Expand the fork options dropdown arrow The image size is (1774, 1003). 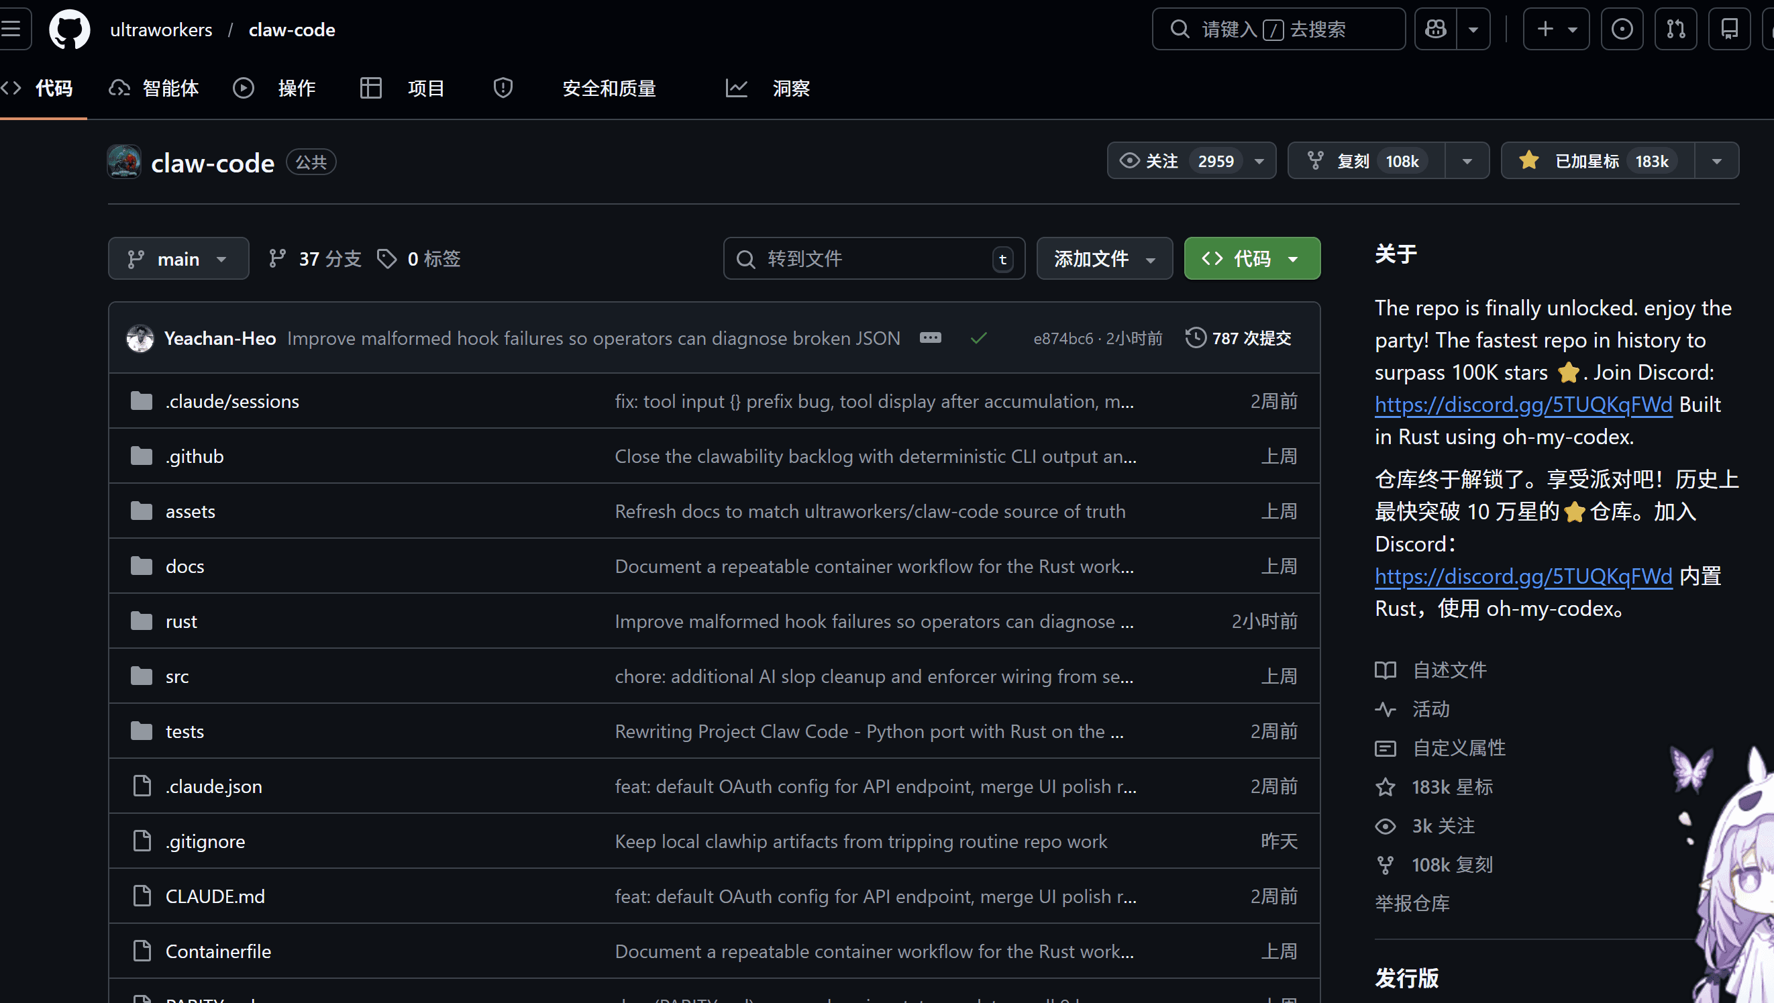[1467, 161]
